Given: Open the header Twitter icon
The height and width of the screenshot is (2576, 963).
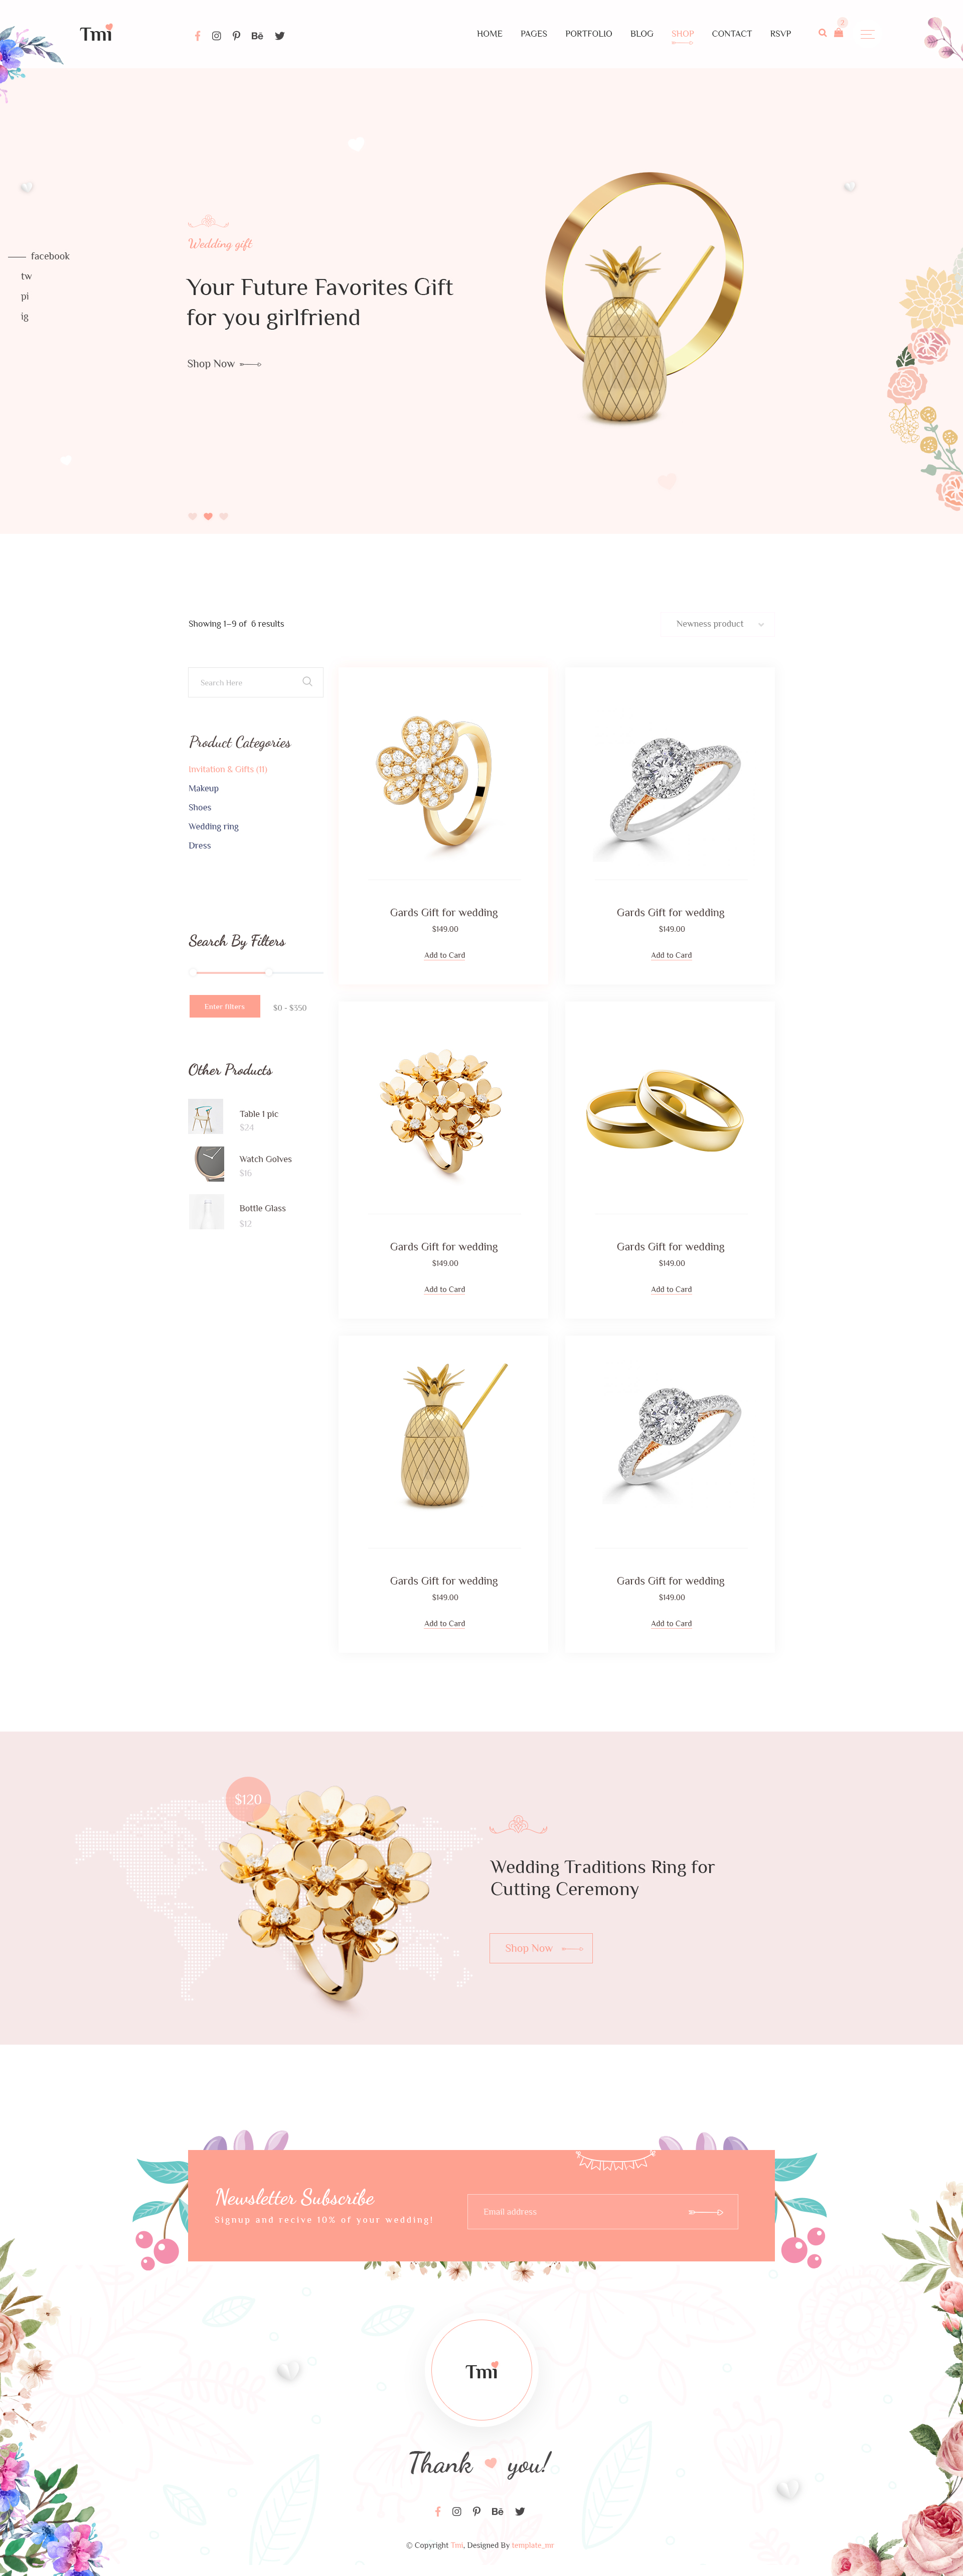Looking at the screenshot, I should tap(280, 36).
